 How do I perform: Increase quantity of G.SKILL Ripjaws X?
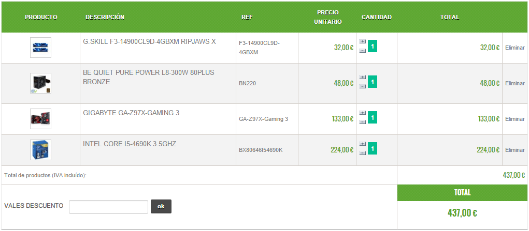coord(362,41)
